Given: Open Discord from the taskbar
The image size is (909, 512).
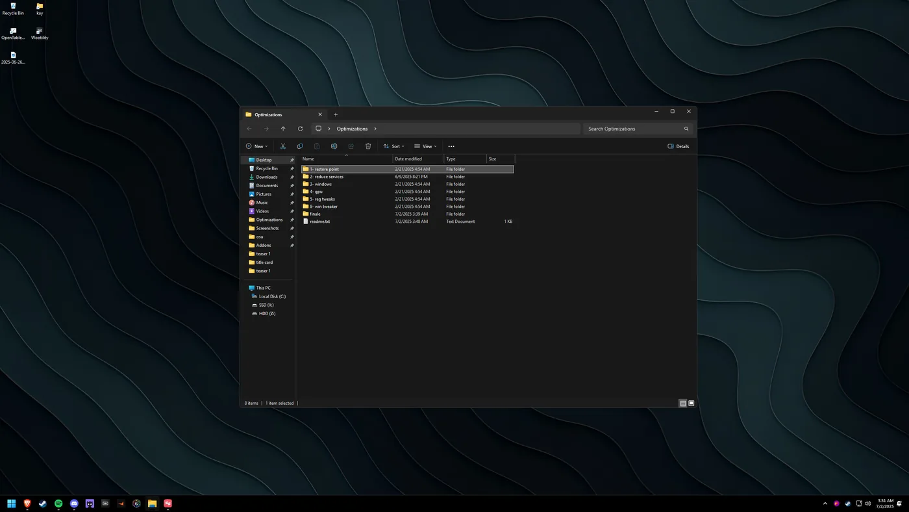Looking at the screenshot, I should [x=74, y=504].
